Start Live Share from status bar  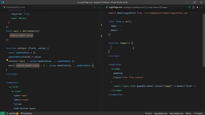(27, 113)
